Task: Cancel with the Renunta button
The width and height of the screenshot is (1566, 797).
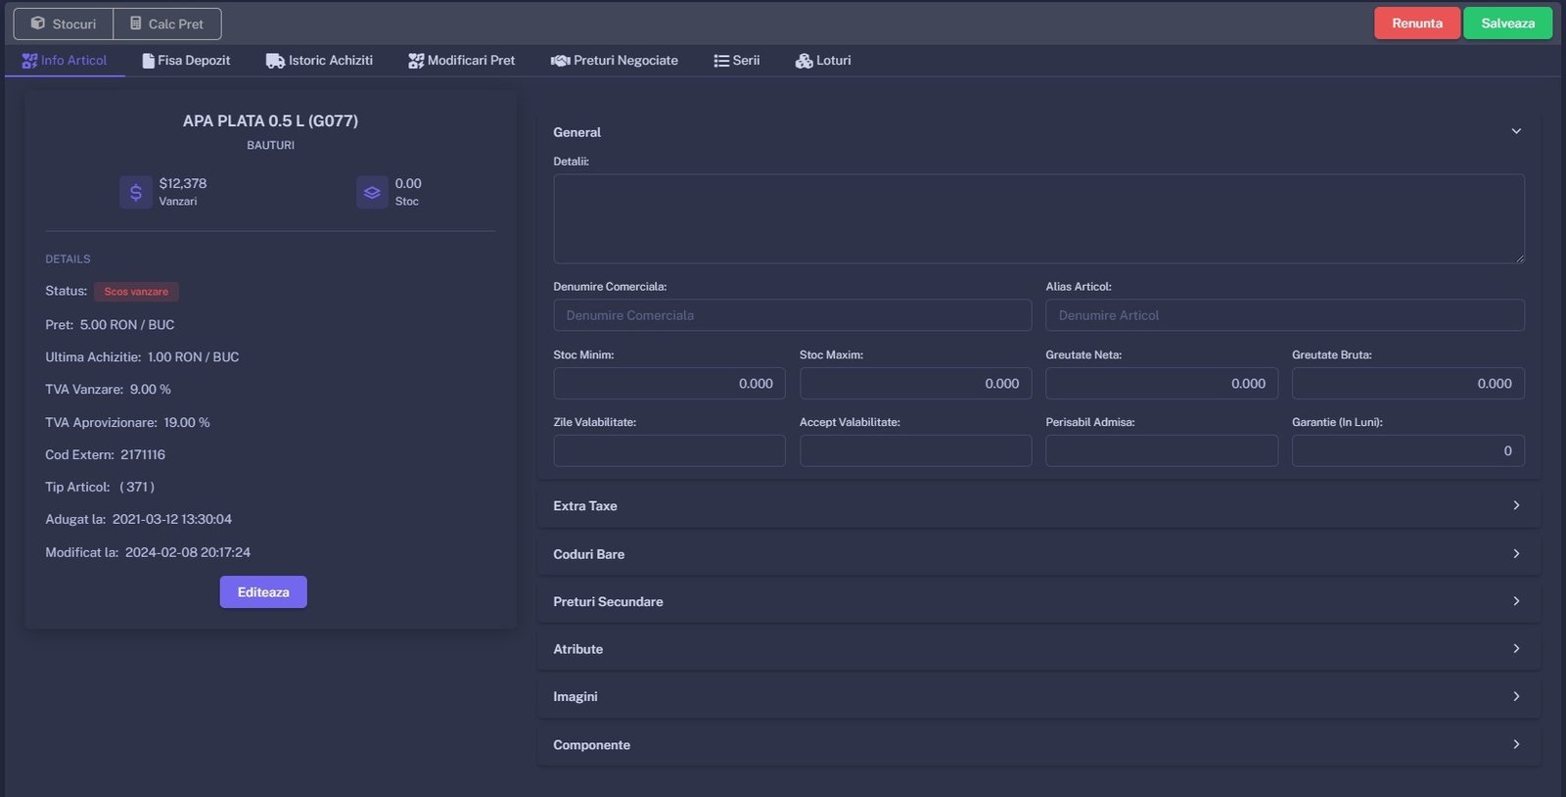Action: pos(1417,23)
